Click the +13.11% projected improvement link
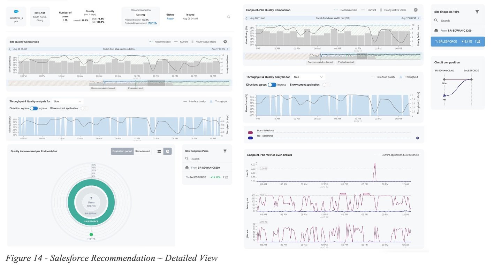Screen dimensions: 502x270 pyautogui.click(x=152, y=23)
